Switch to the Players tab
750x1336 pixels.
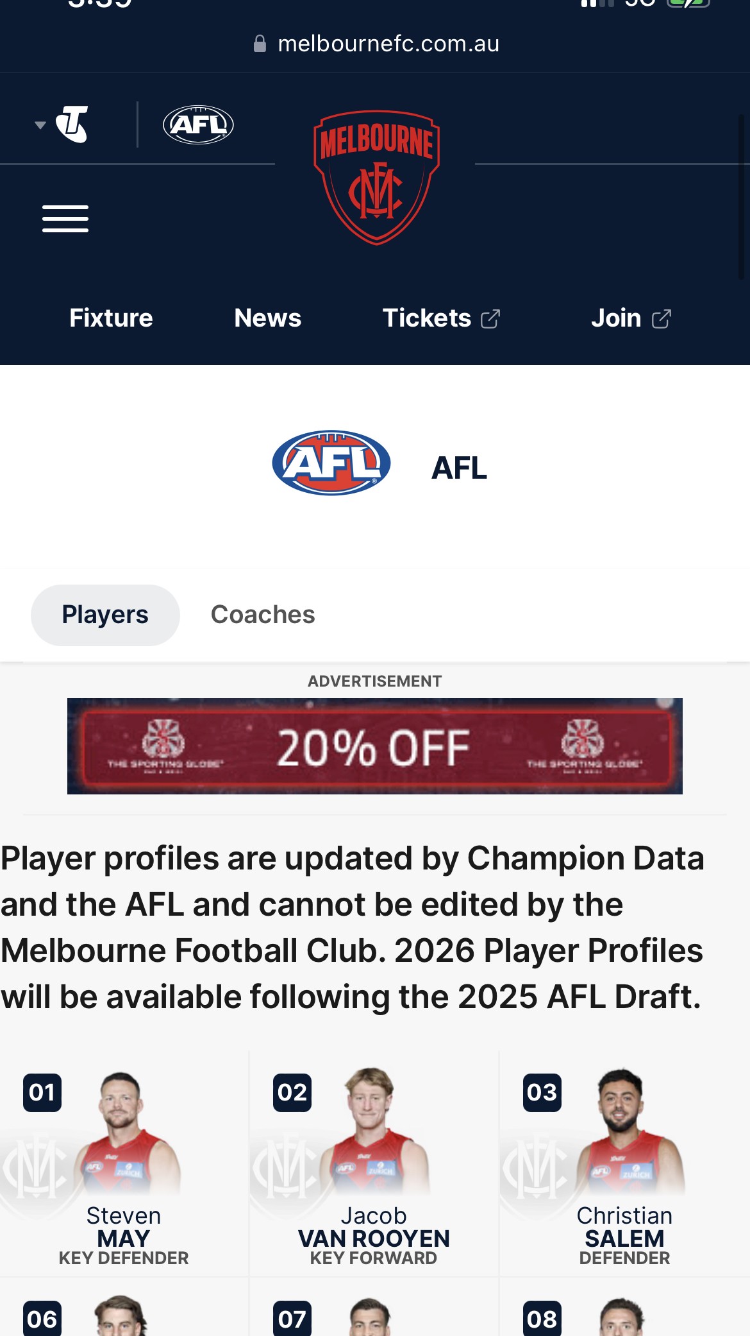pyautogui.click(x=105, y=615)
